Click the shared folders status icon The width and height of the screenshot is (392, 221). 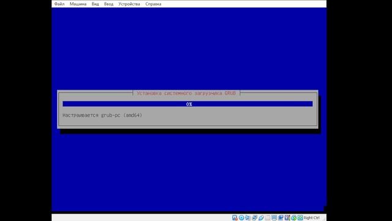coord(268,218)
